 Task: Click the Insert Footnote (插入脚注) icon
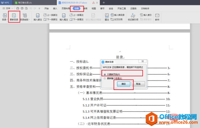38,17
